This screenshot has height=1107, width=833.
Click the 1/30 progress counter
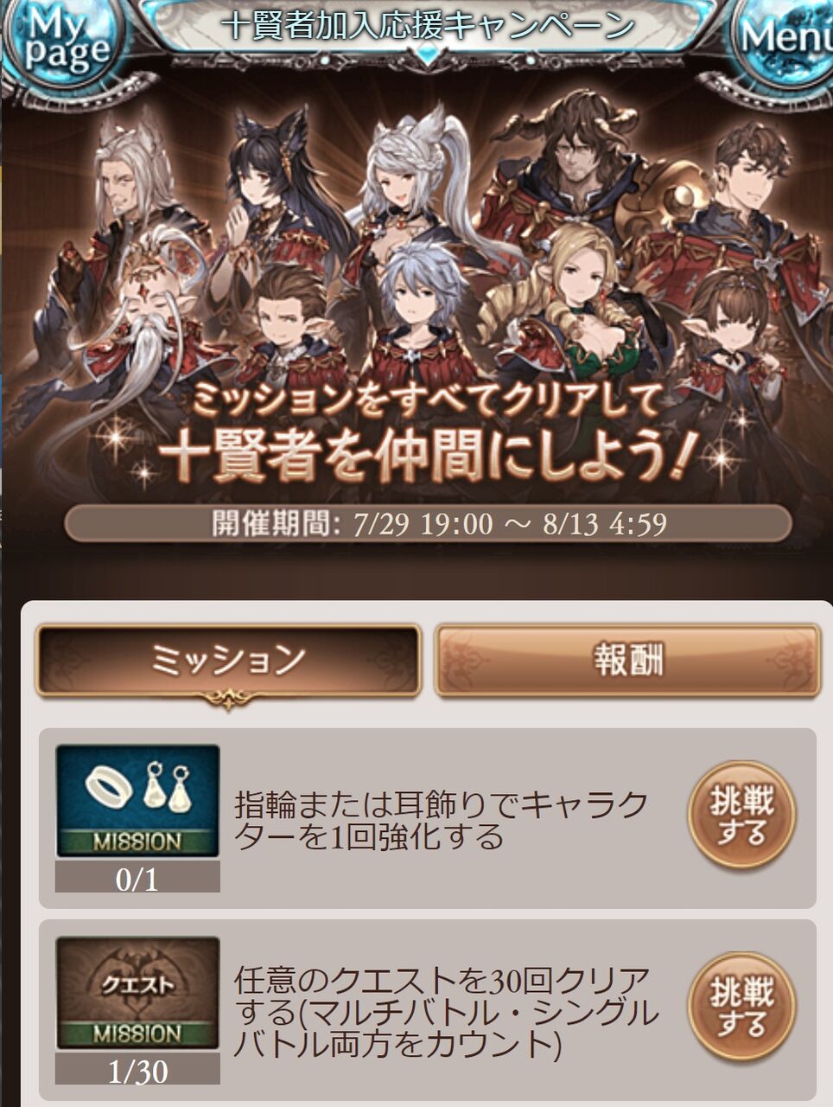tap(137, 1071)
